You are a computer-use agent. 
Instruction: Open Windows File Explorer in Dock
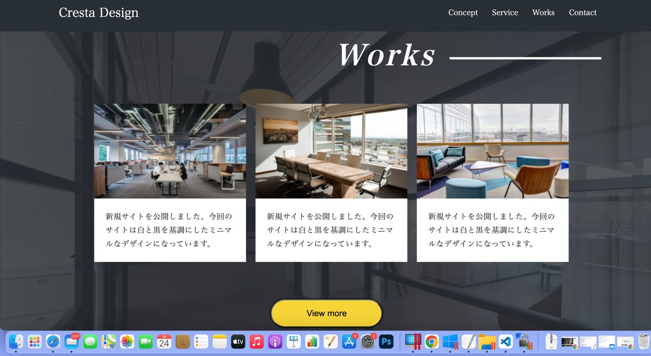point(487,342)
